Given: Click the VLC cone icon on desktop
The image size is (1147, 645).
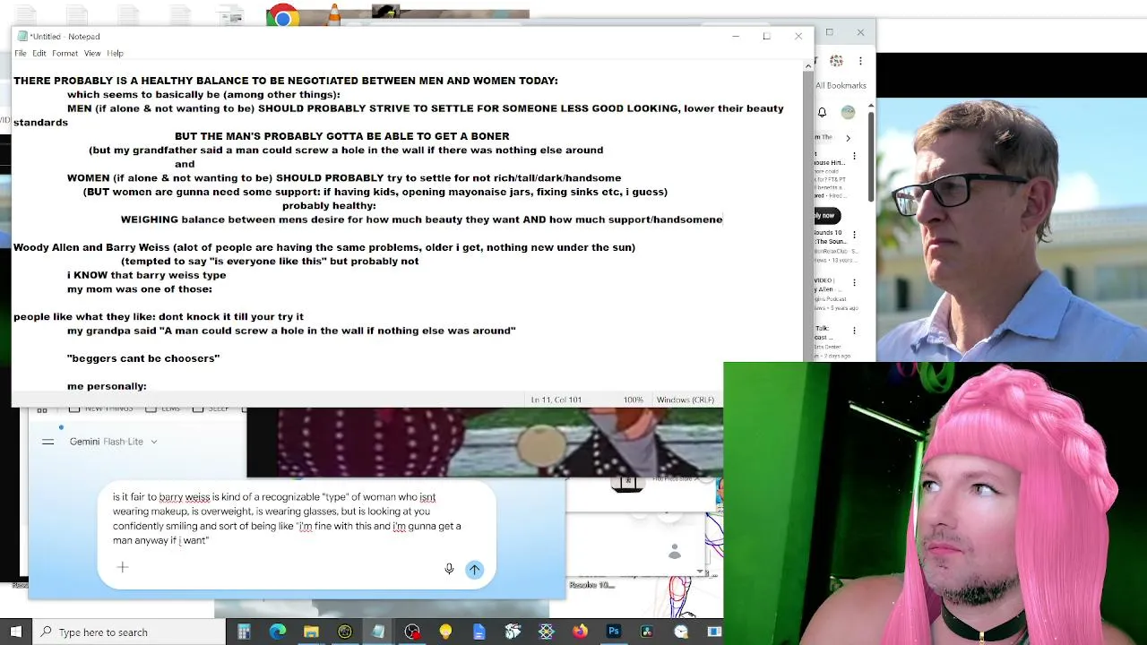Looking at the screenshot, I should click(x=333, y=15).
